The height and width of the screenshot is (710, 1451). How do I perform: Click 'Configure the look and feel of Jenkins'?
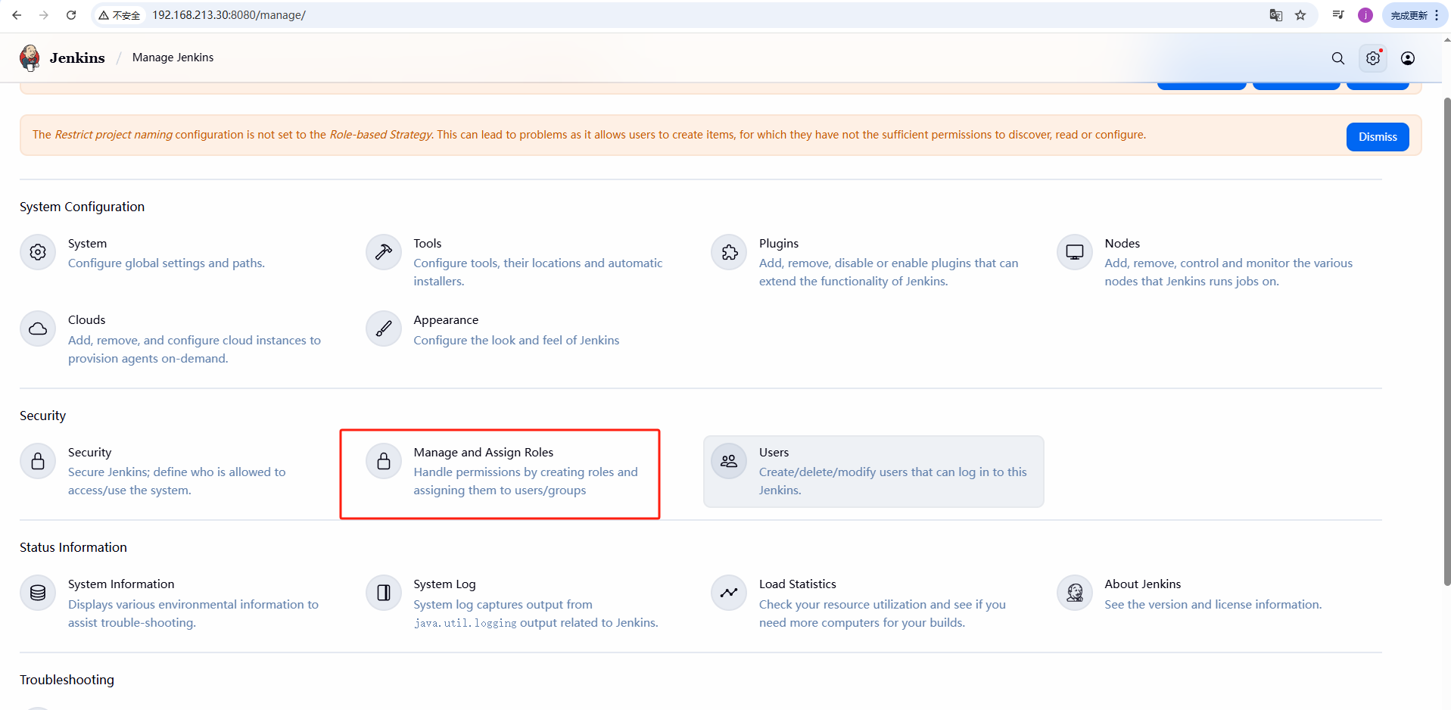(516, 341)
